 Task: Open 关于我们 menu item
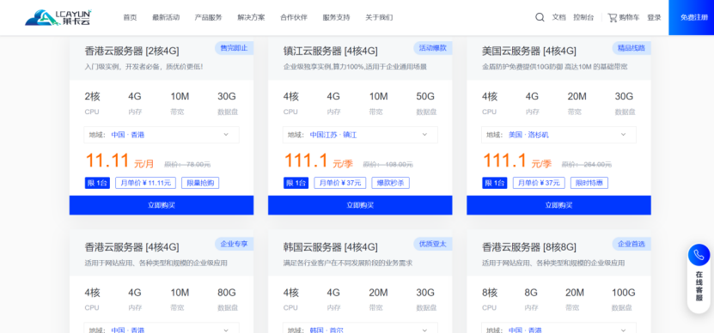(379, 17)
